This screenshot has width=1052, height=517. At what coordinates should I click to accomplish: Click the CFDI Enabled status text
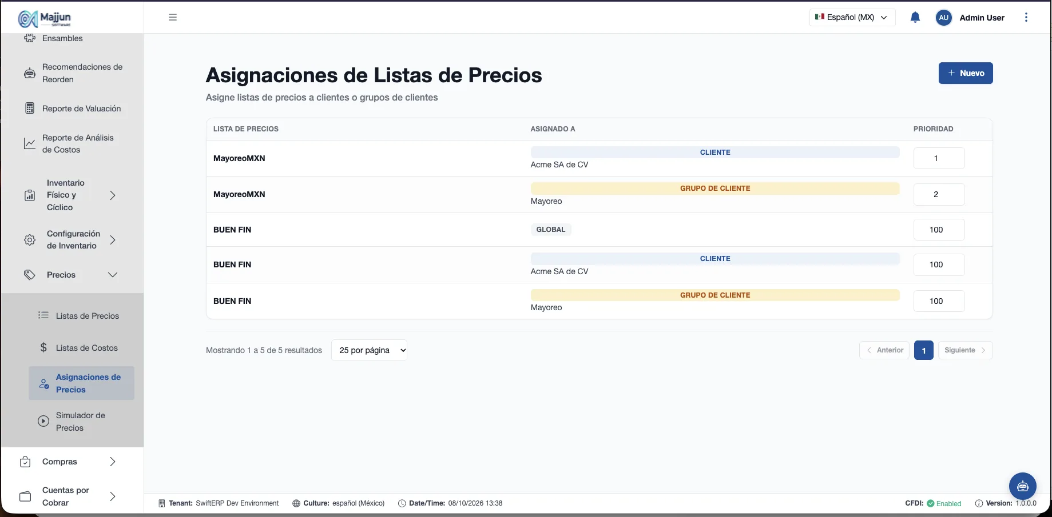pyautogui.click(x=949, y=503)
